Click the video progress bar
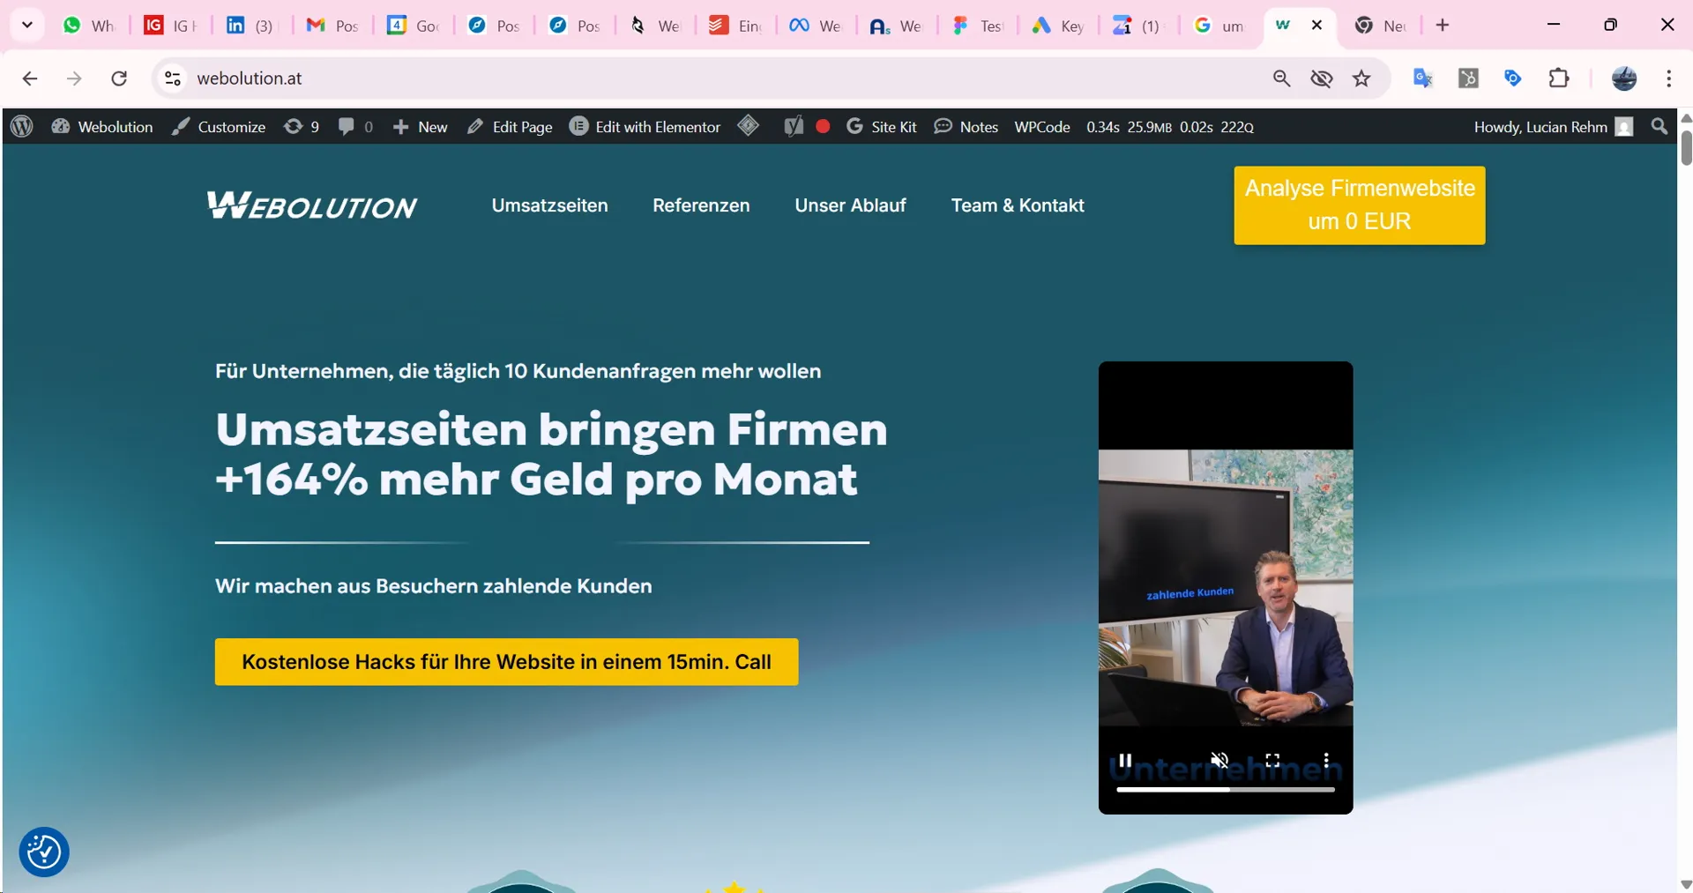 (1225, 790)
